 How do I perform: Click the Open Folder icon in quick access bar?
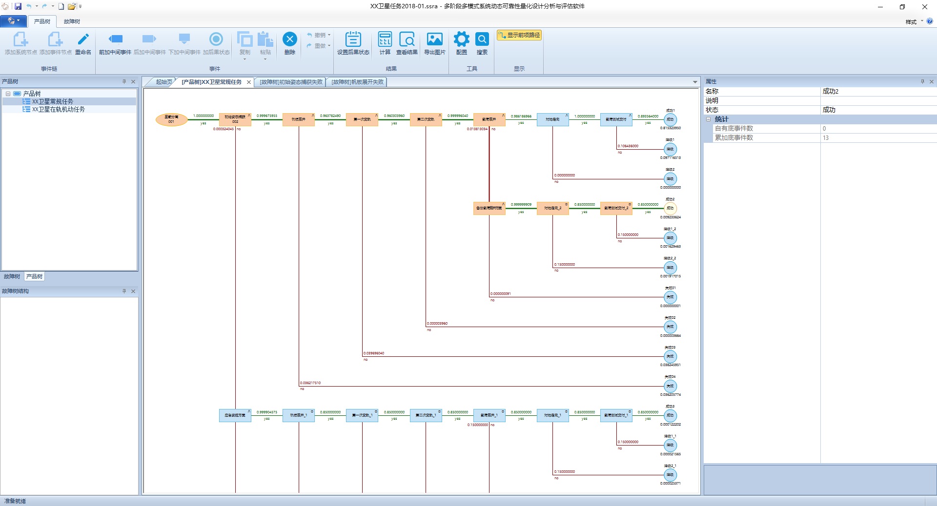72,6
